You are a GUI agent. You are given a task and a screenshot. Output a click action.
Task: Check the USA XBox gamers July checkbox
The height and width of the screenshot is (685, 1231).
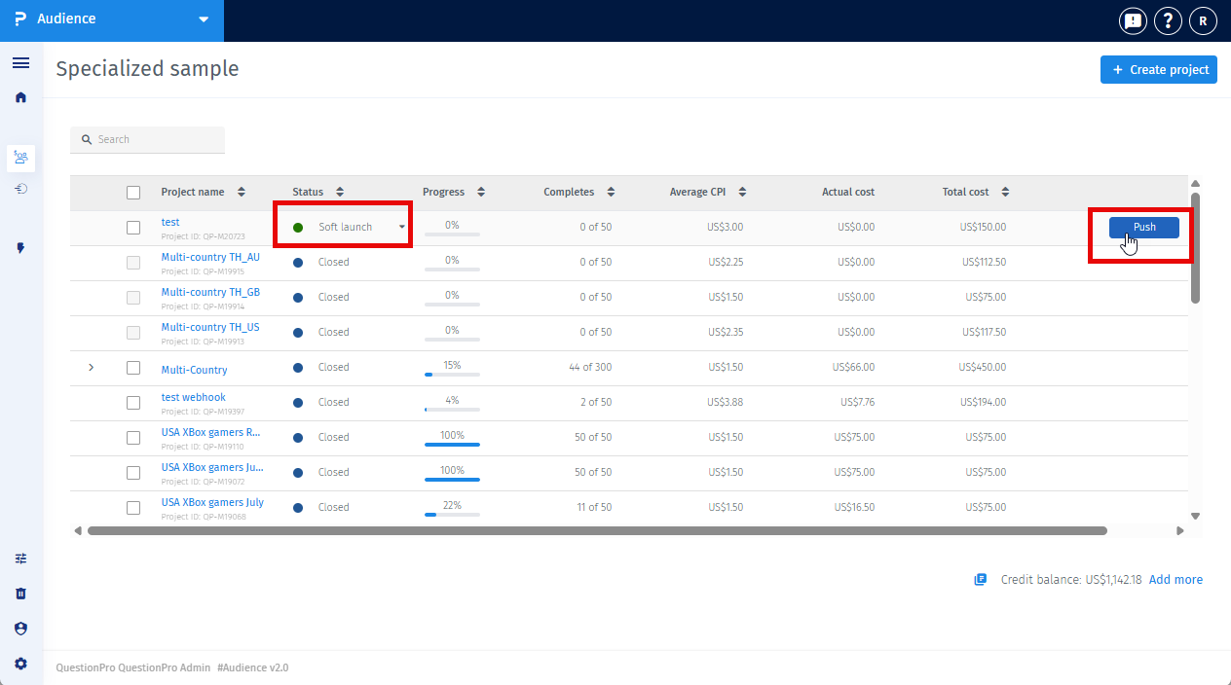click(x=133, y=508)
